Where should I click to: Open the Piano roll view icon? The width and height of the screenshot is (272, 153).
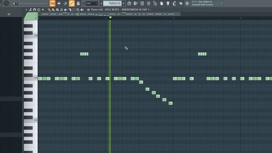136,3
